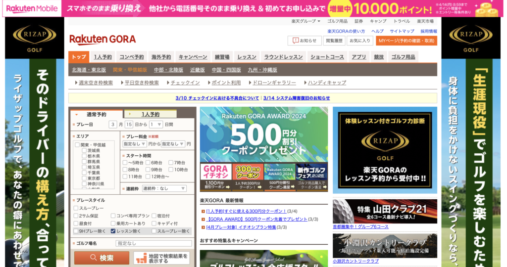The height and width of the screenshot is (267, 507).
Task: Open the 競技 tab
Action: pyautogui.click(x=379, y=57)
